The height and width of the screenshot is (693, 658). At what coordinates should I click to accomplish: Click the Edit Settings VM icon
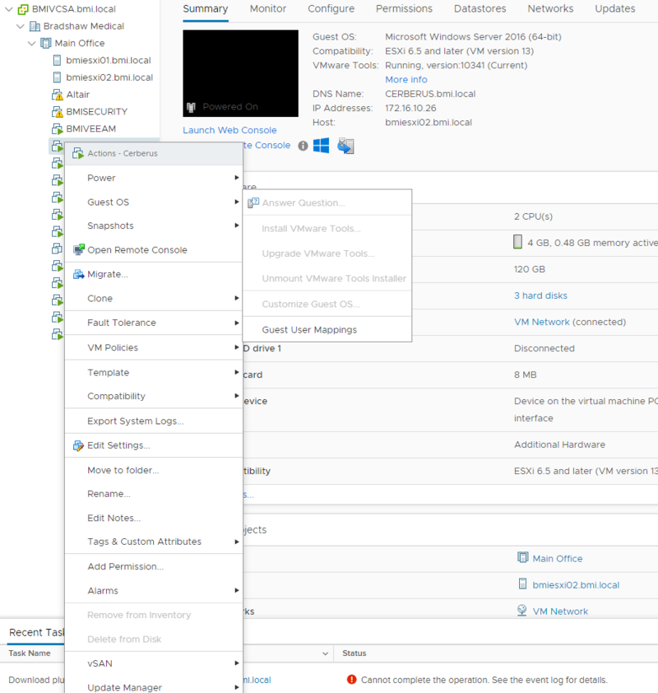click(76, 444)
